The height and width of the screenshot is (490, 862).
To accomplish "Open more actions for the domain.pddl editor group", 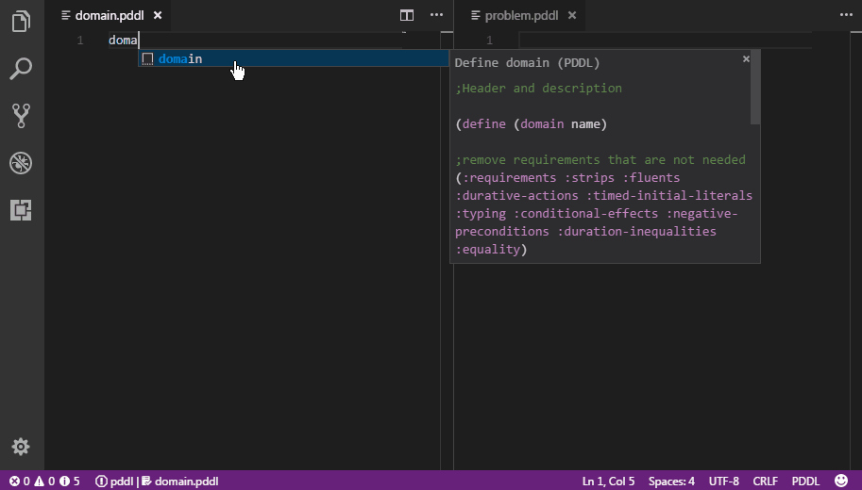I will coord(436,15).
